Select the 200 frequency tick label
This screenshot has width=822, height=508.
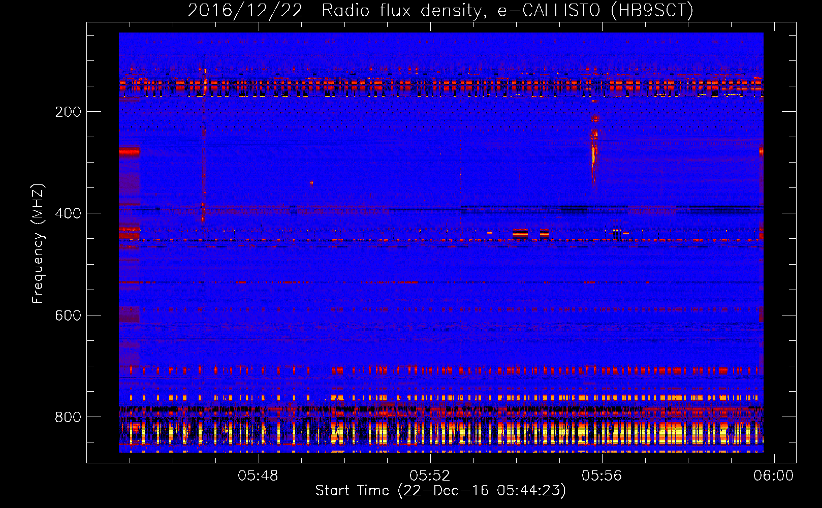click(x=68, y=112)
